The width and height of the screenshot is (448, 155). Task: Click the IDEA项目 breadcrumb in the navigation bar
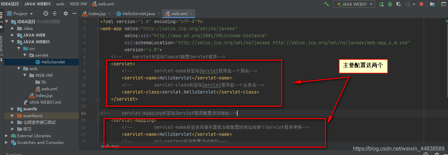point(10,4)
